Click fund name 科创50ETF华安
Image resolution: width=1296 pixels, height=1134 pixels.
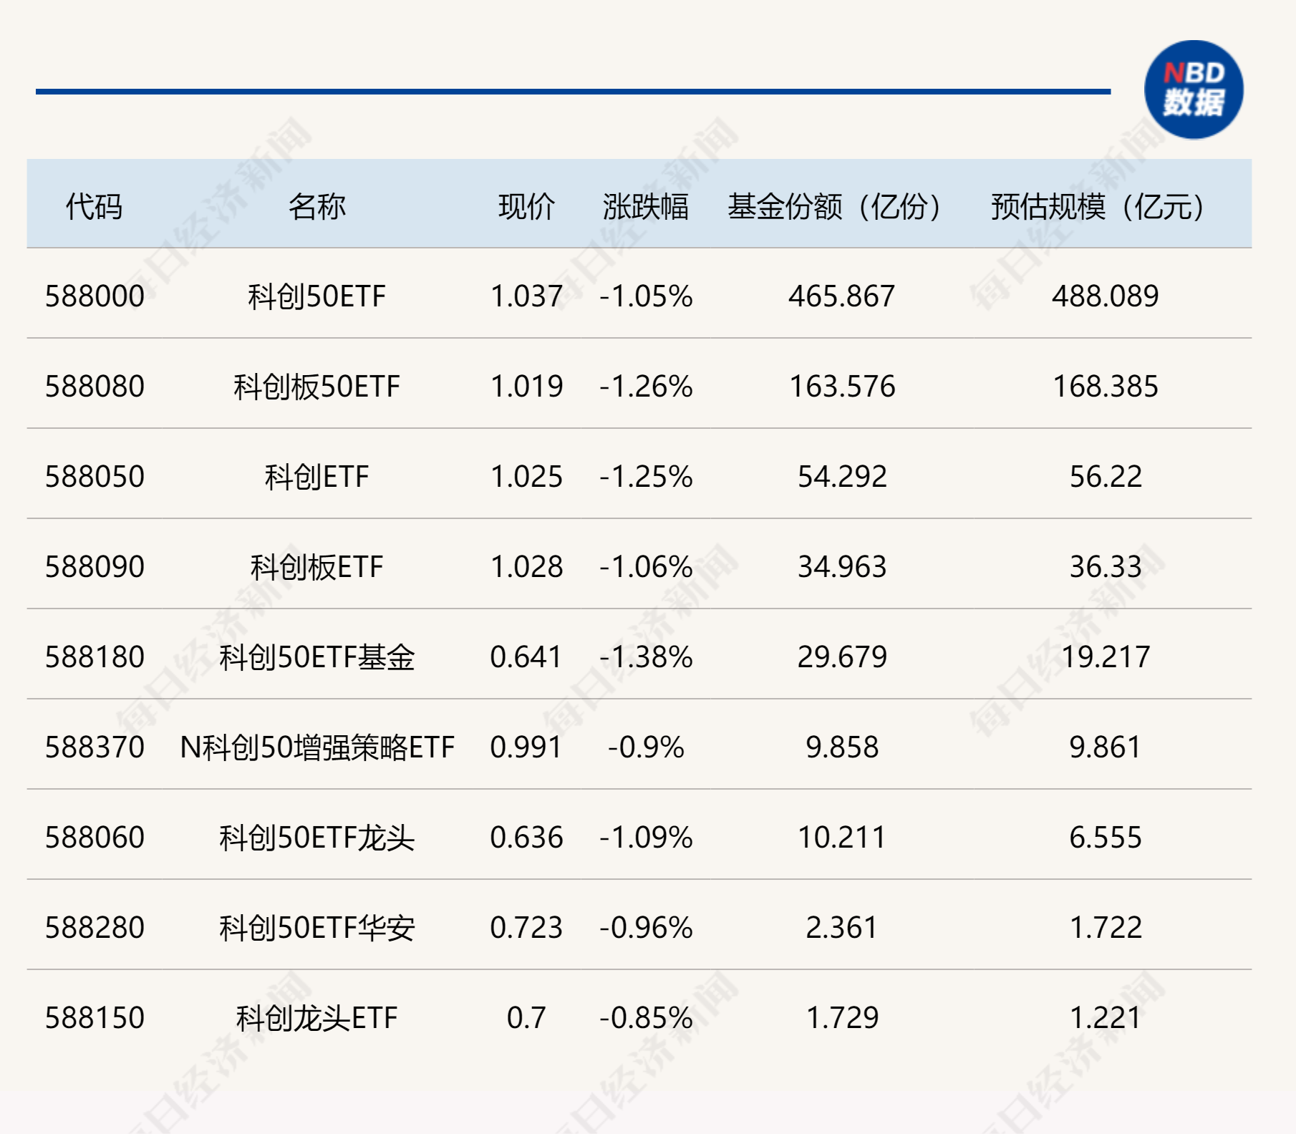pyautogui.click(x=316, y=928)
